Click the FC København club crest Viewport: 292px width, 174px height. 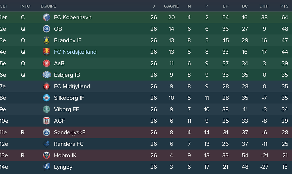coord(46,17)
